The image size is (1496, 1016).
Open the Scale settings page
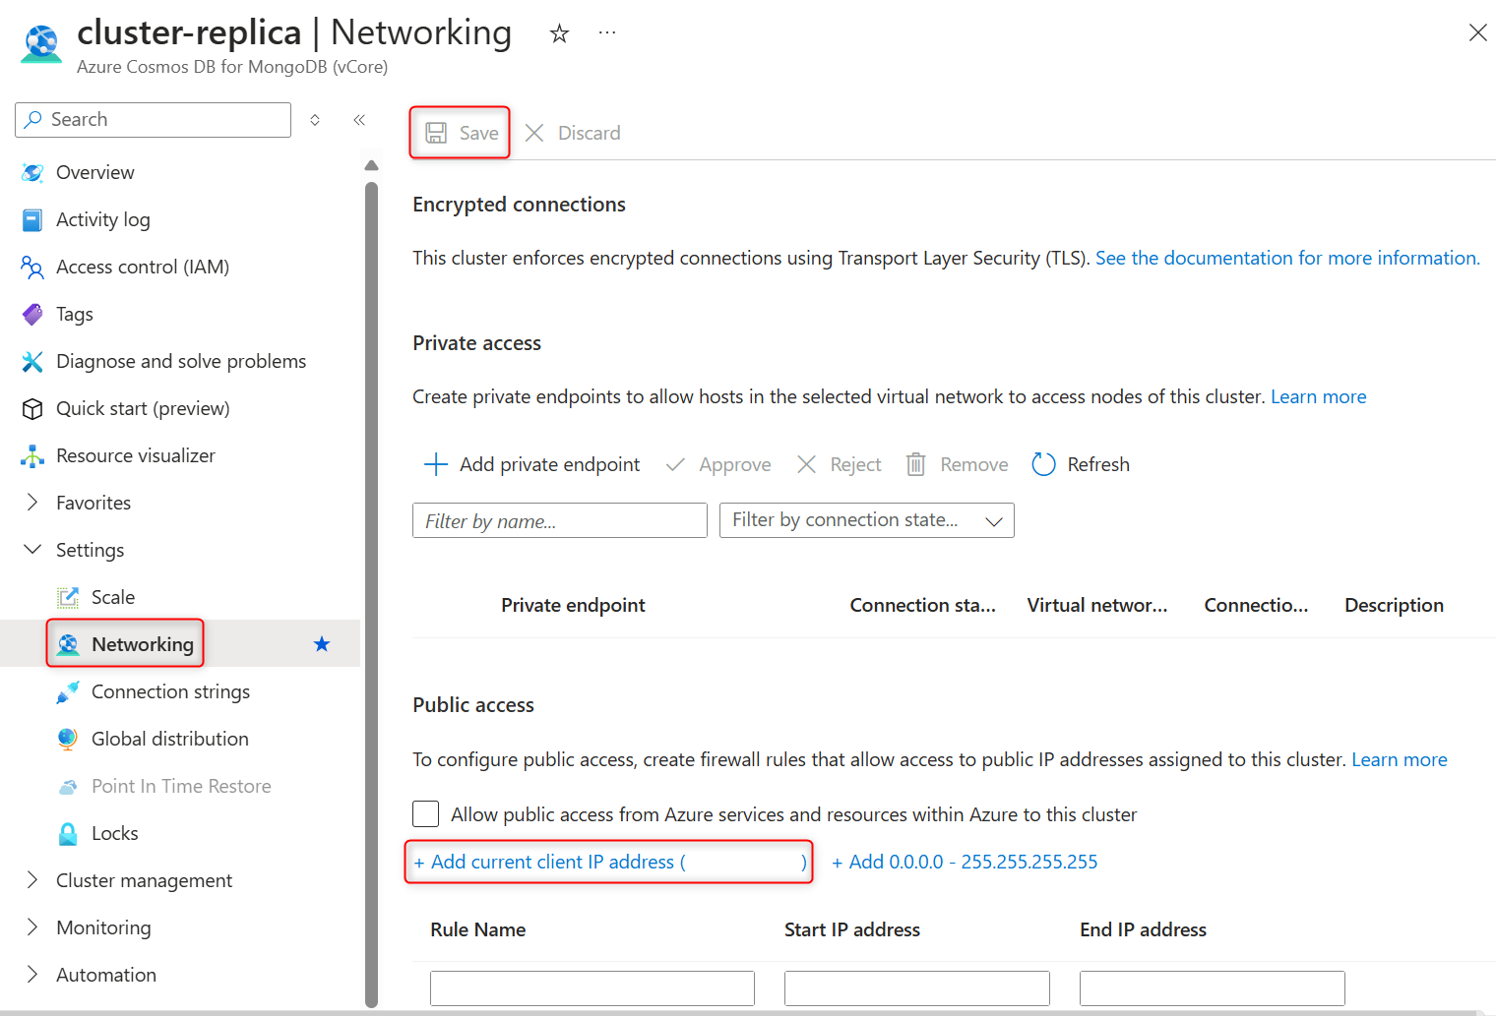(x=112, y=596)
